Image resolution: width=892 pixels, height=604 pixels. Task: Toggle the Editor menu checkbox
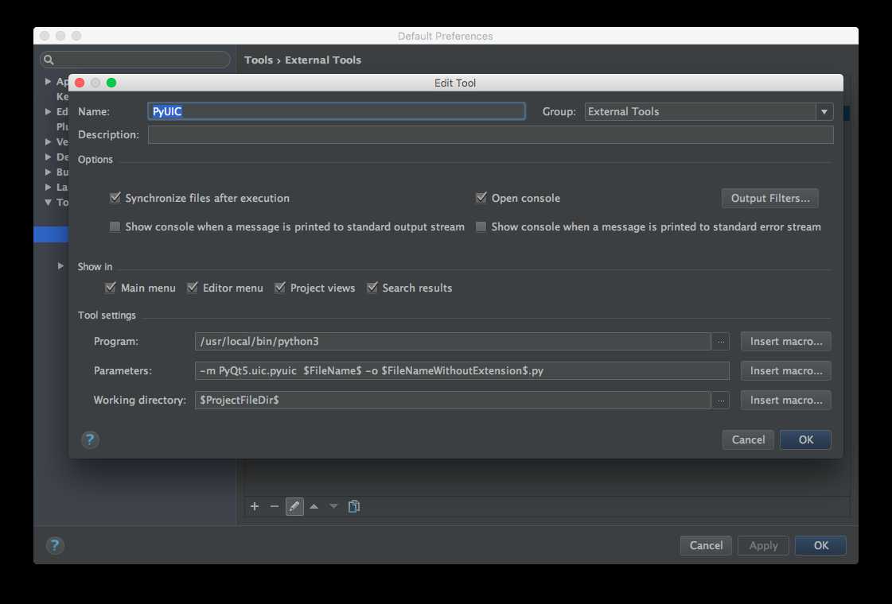click(x=193, y=288)
